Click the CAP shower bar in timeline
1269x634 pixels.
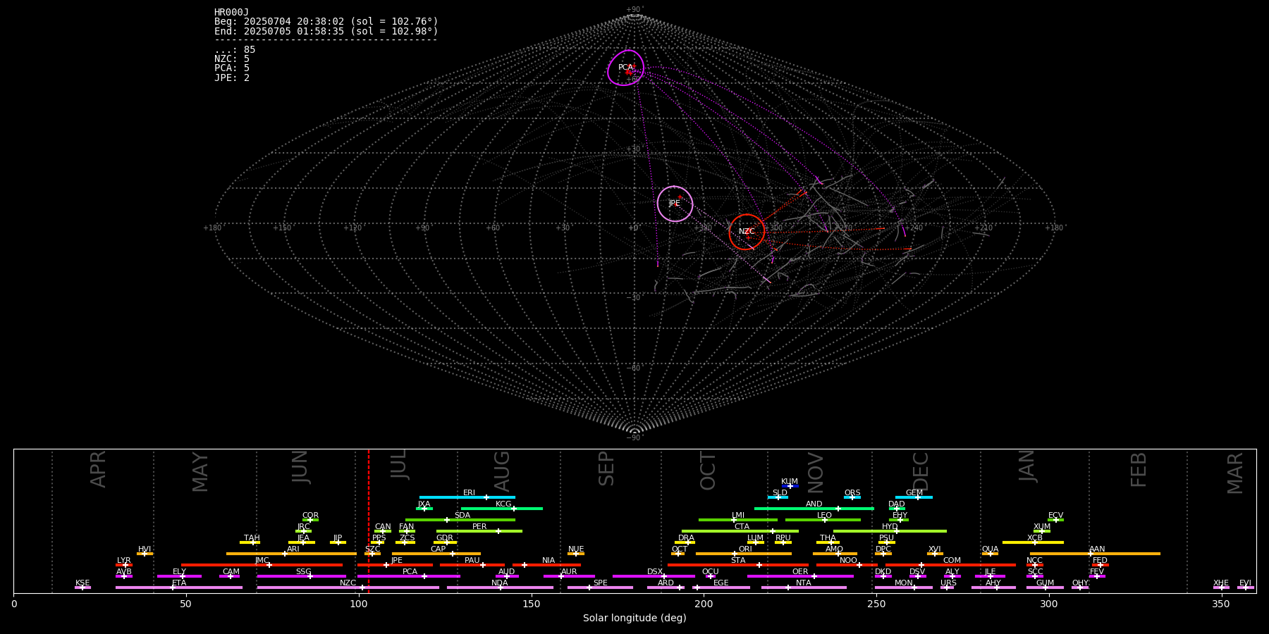[x=436, y=554]
